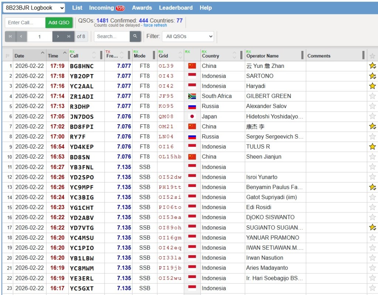Click the Enter Call input field

(x=25, y=22)
